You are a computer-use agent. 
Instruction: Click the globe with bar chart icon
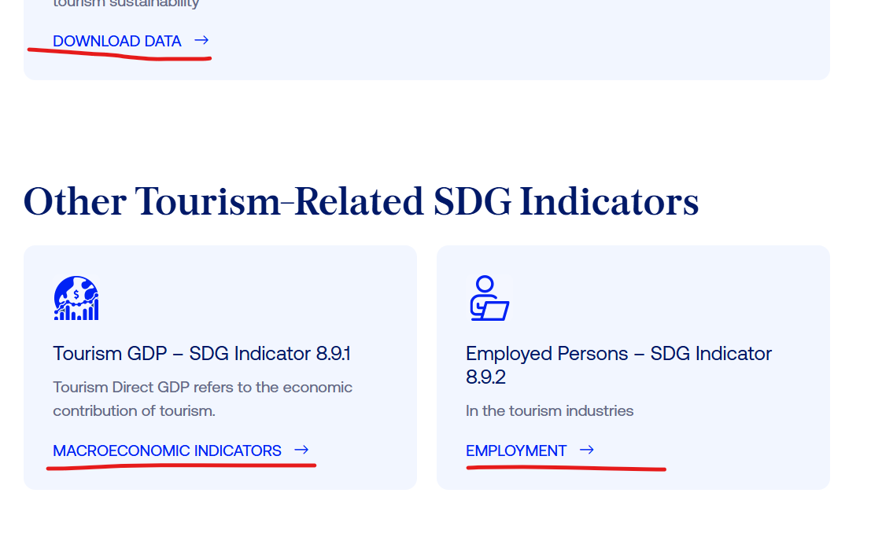pos(76,298)
